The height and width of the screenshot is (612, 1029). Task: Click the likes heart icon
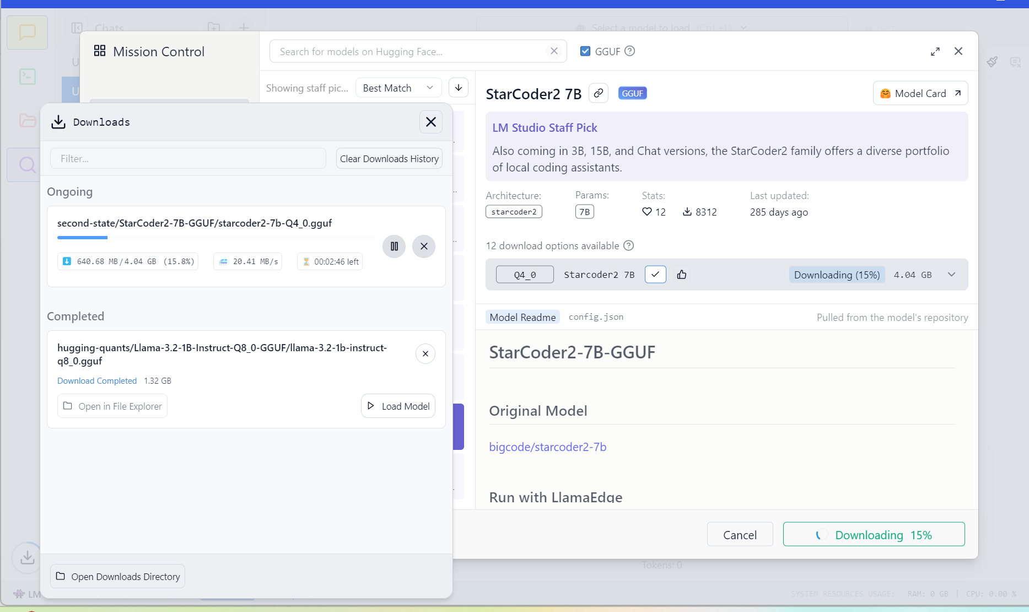pos(647,212)
